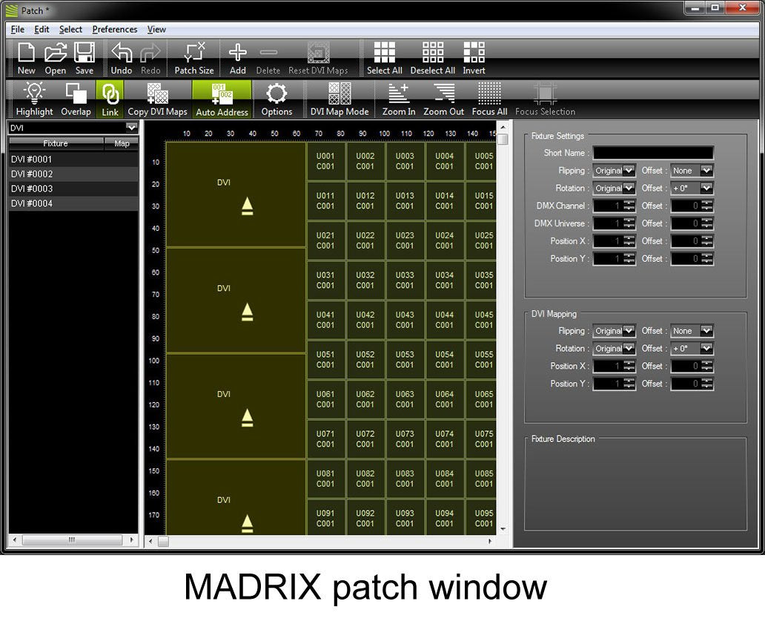765x627 pixels.
Task: Click Deselect All icon
Action: point(433,58)
